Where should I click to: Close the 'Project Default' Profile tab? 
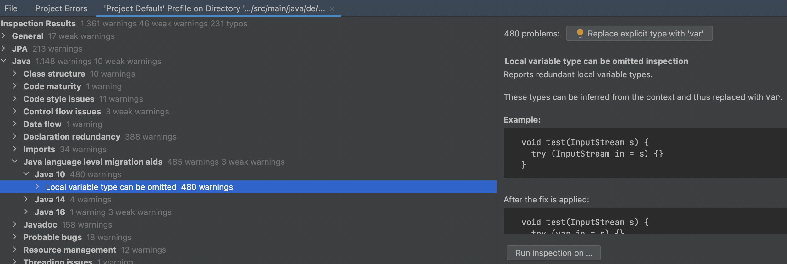[332, 9]
